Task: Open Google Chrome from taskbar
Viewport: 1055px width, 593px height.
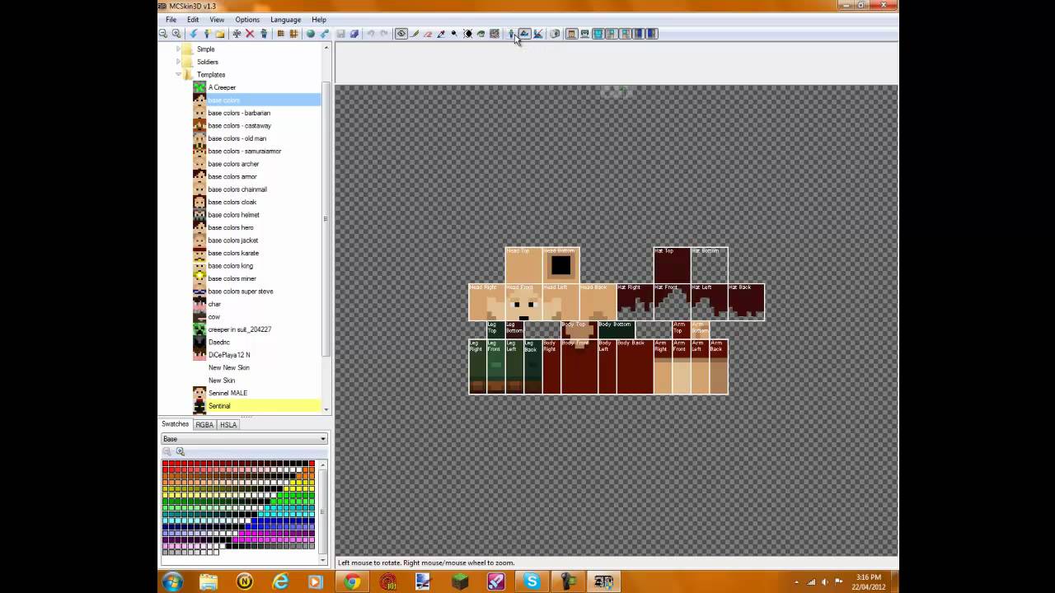Action: coord(352,581)
